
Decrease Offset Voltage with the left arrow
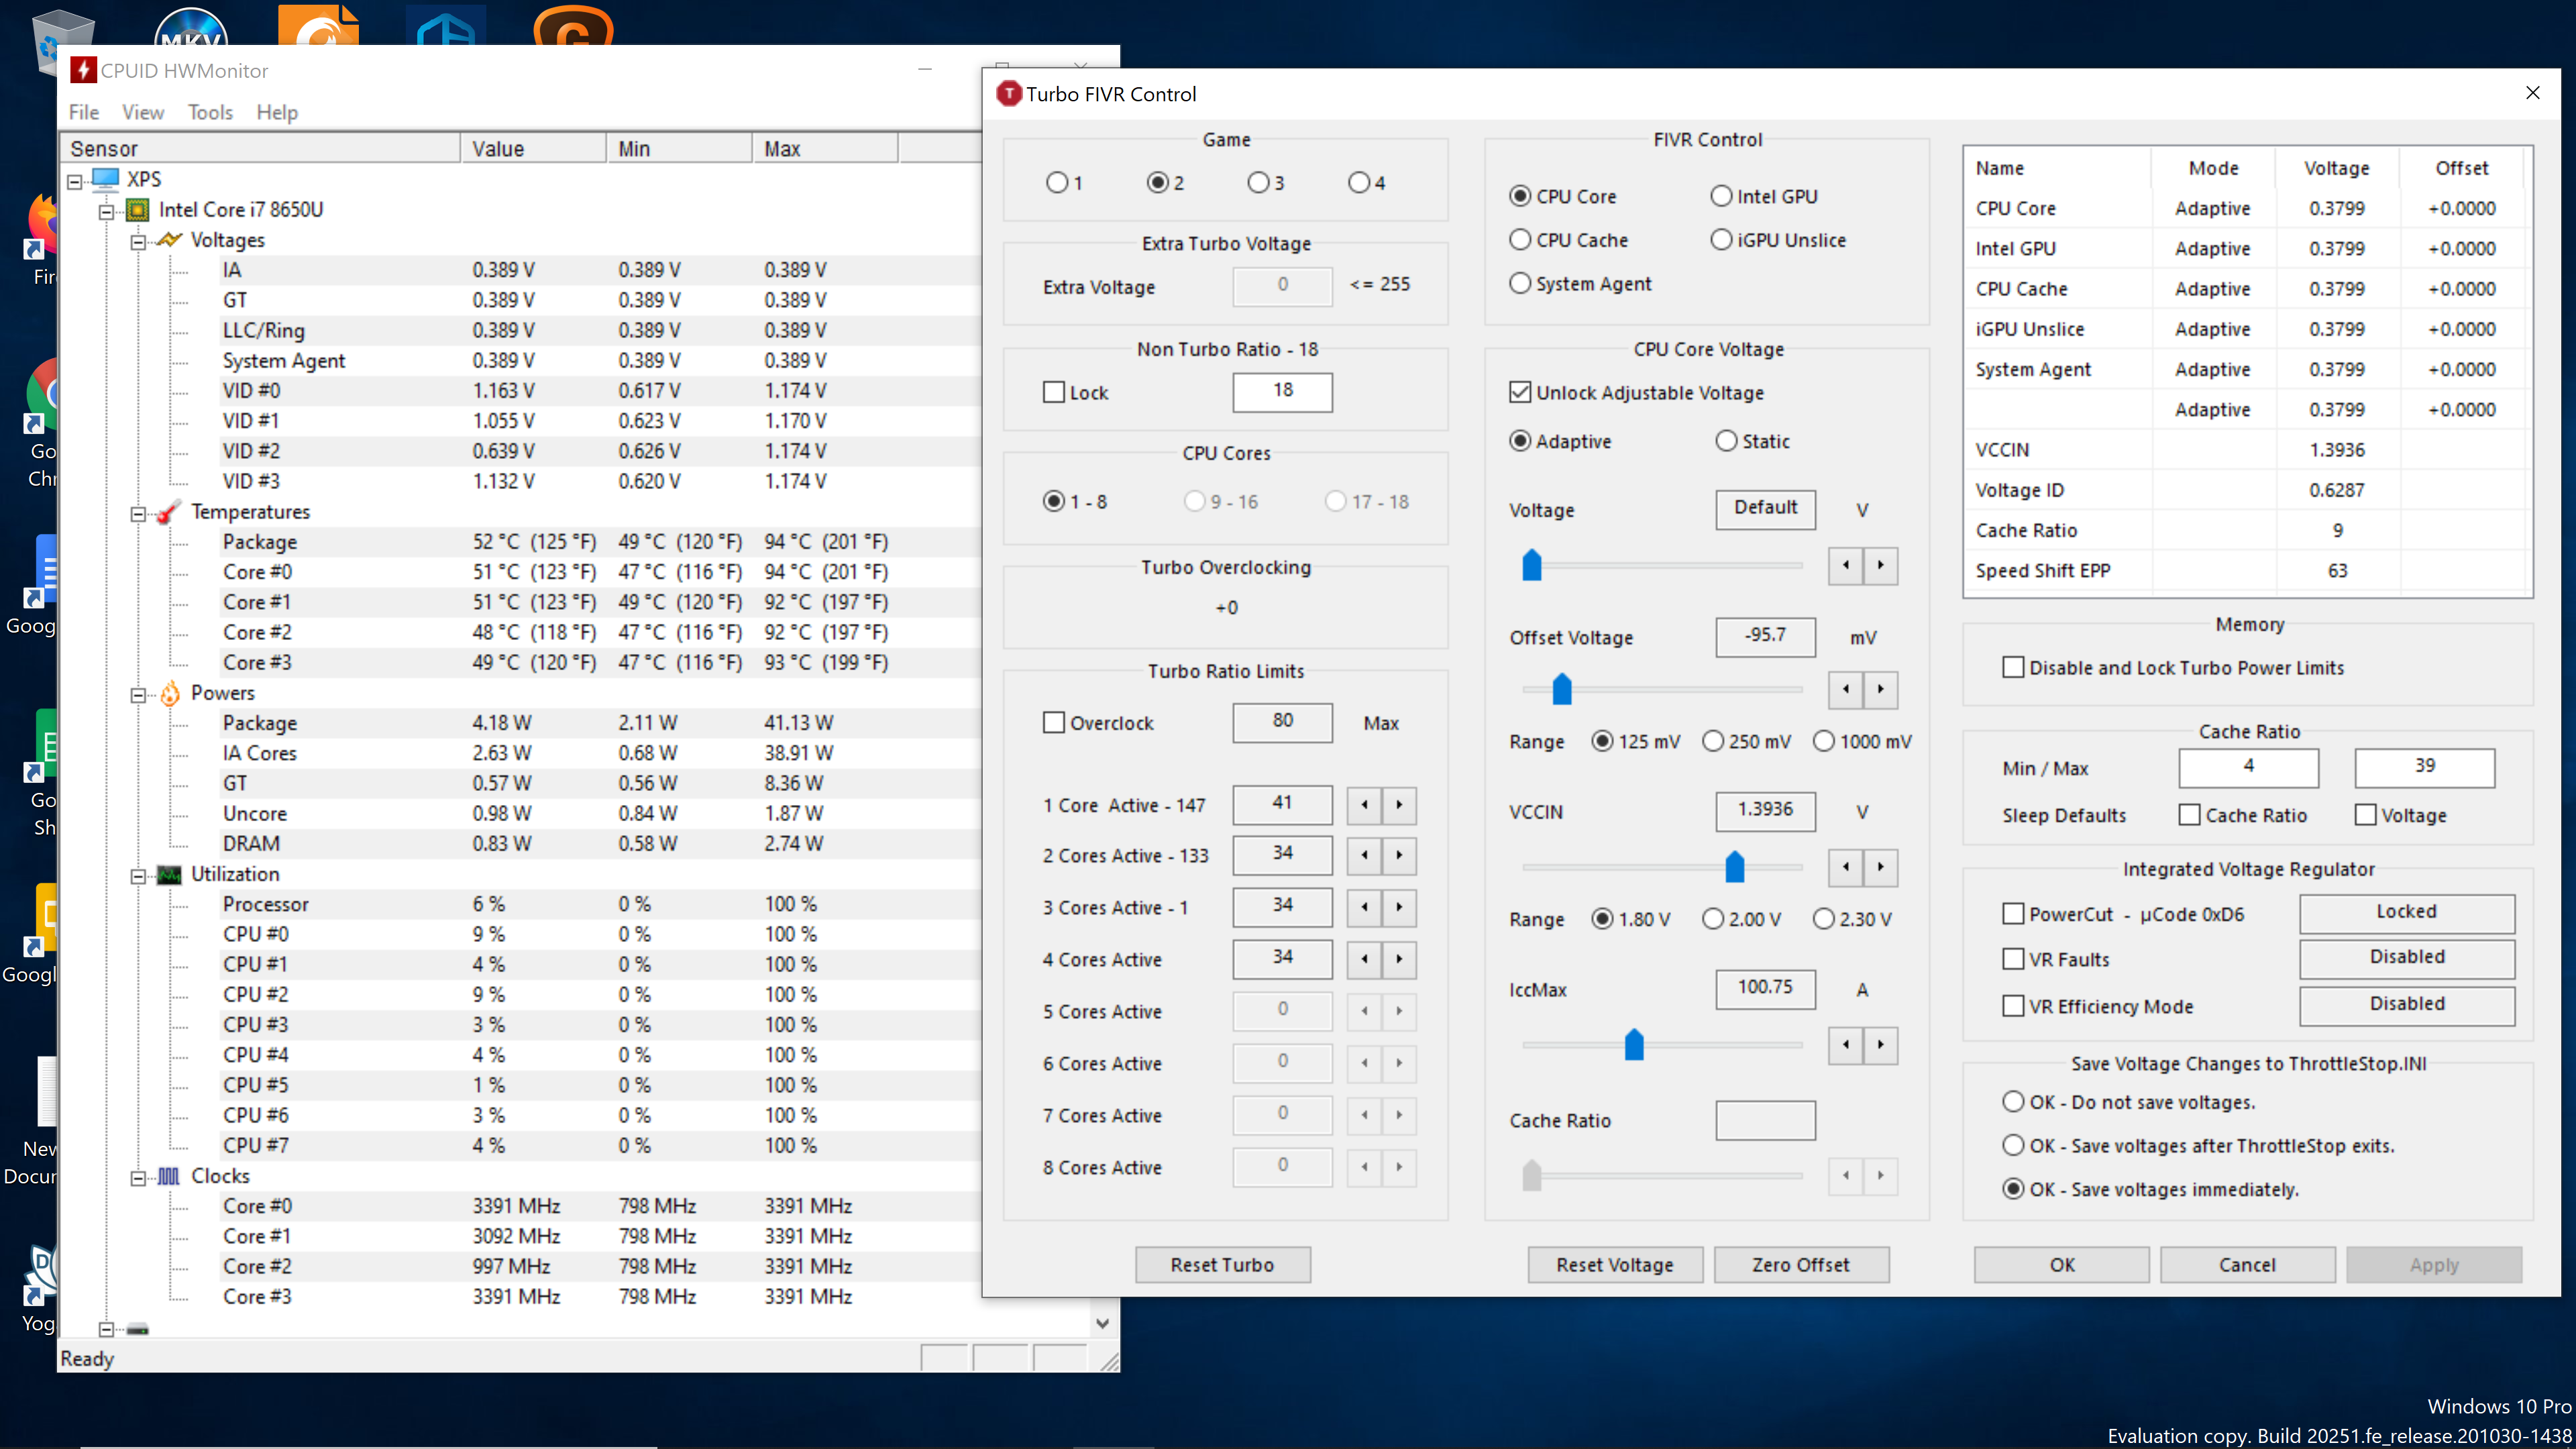1845,689
